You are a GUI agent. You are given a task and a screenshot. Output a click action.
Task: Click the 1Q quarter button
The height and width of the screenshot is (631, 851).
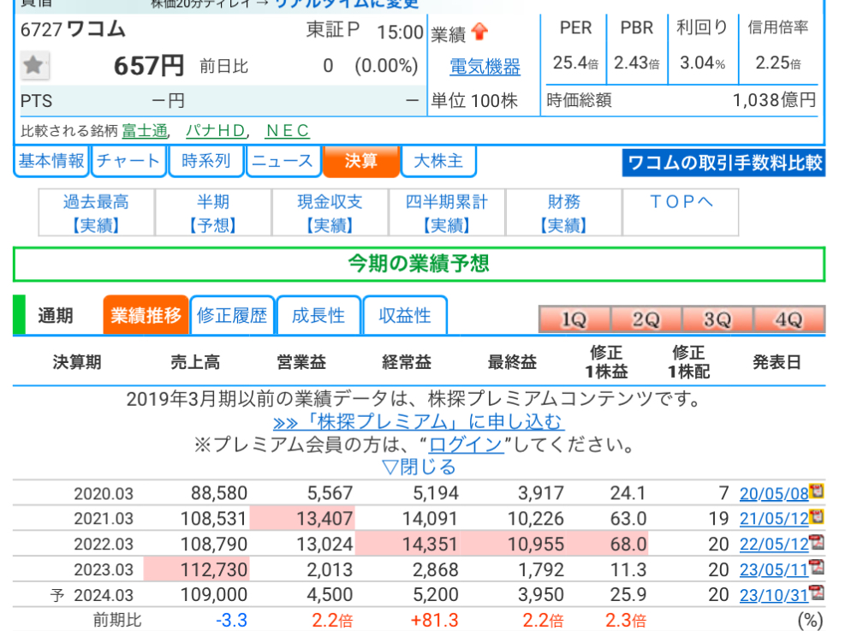tap(574, 319)
